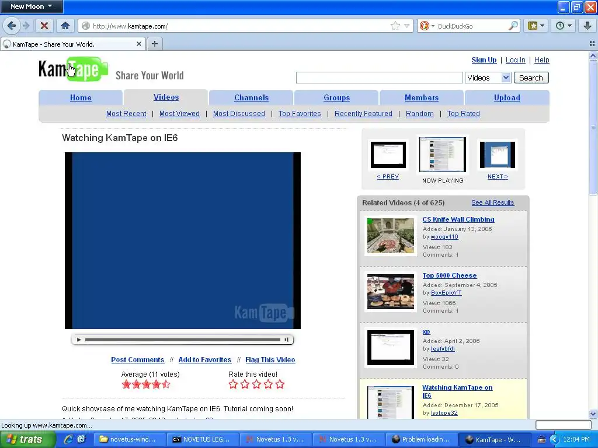The image size is (598, 448).
Task: Switch to the Groups tab
Action: (337, 97)
